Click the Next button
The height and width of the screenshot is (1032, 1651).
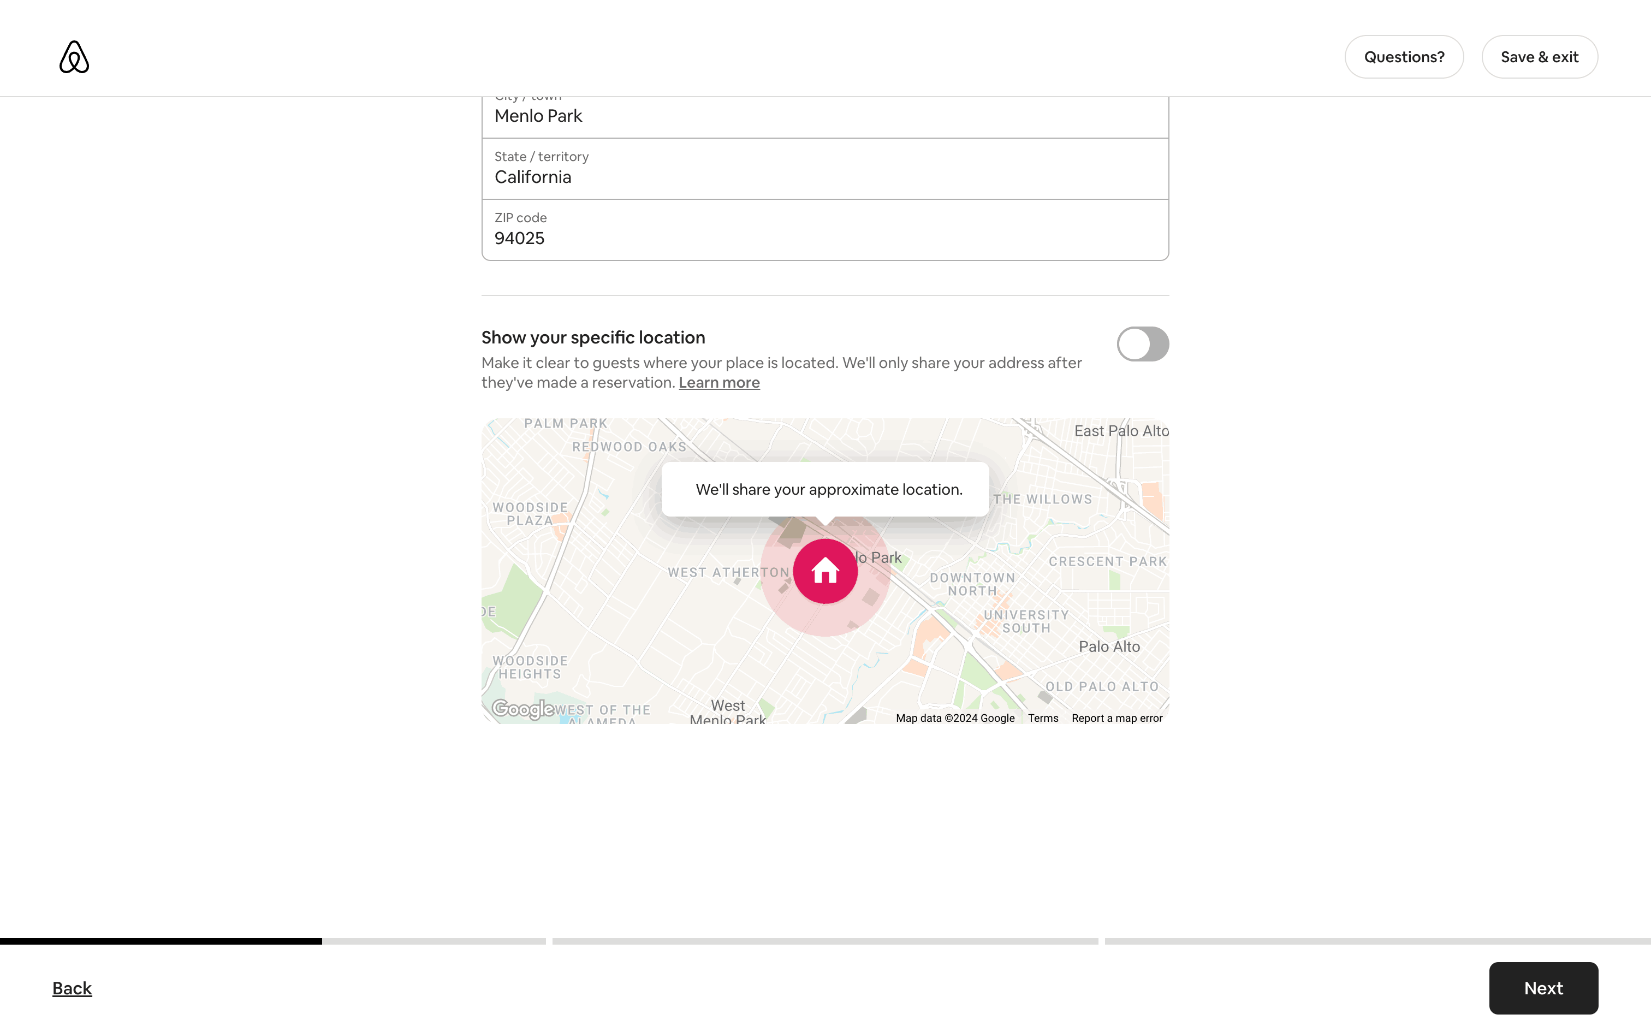(x=1542, y=988)
